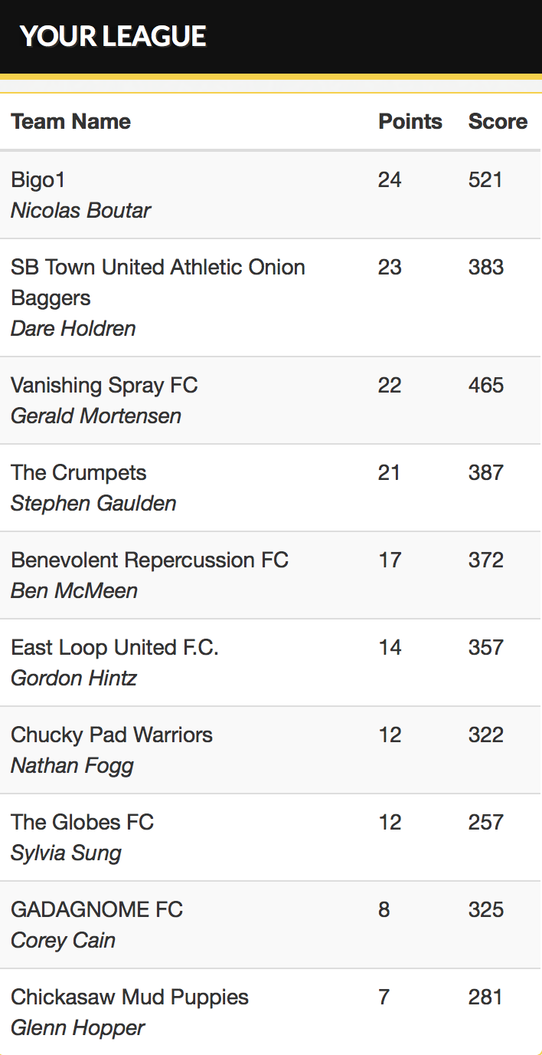The image size is (542, 1055).
Task: Select manager Gerald Mortensen
Action: click(96, 416)
